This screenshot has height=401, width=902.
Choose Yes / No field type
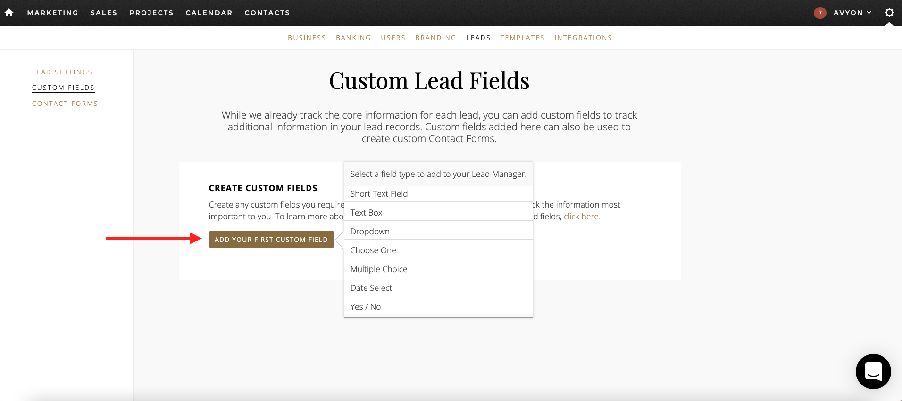pyautogui.click(x=438, y=307)
